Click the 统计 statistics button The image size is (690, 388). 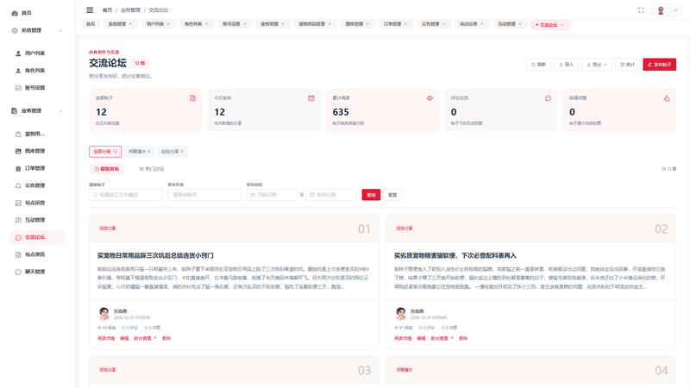[628, 65]
